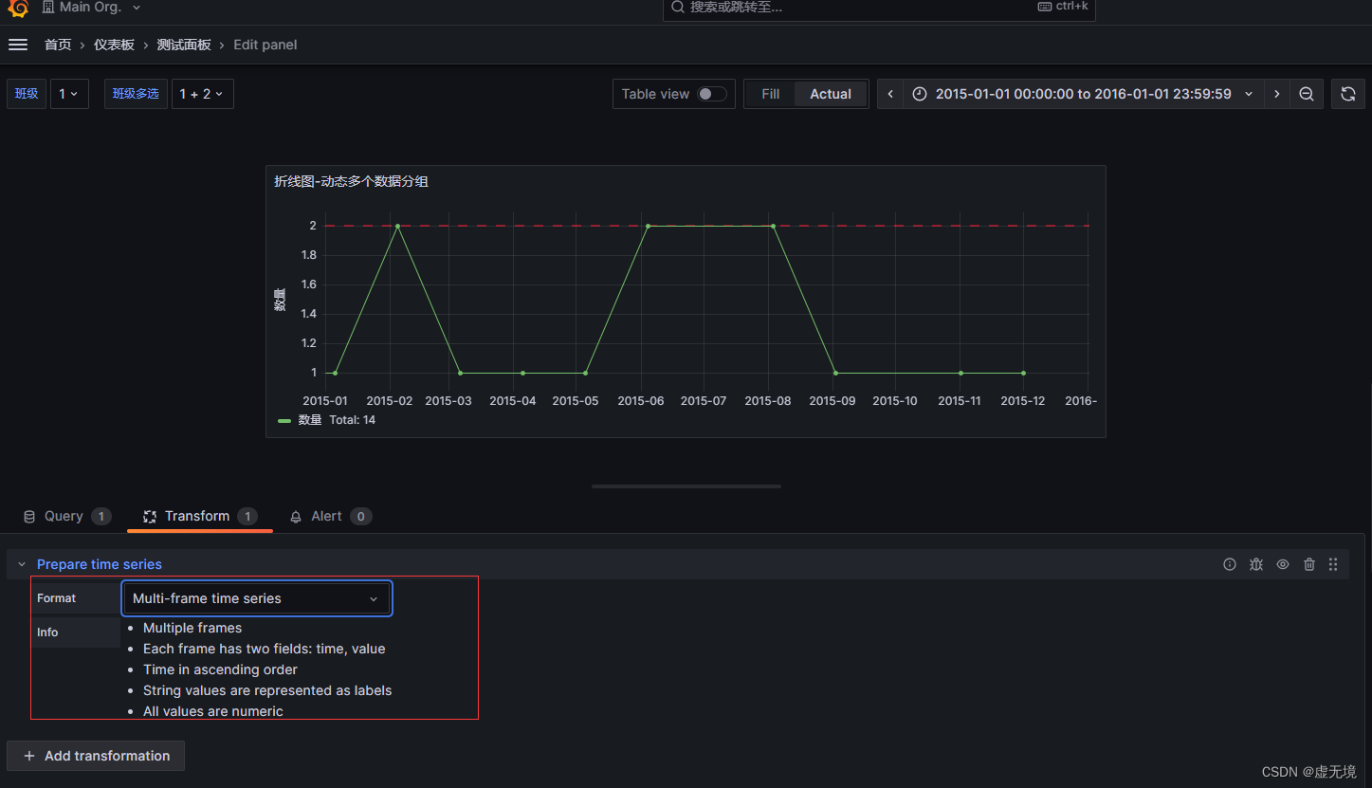Select the Fill display mode
The height and width of the screenshot is (788, 1372).
(x=771, y=94)
